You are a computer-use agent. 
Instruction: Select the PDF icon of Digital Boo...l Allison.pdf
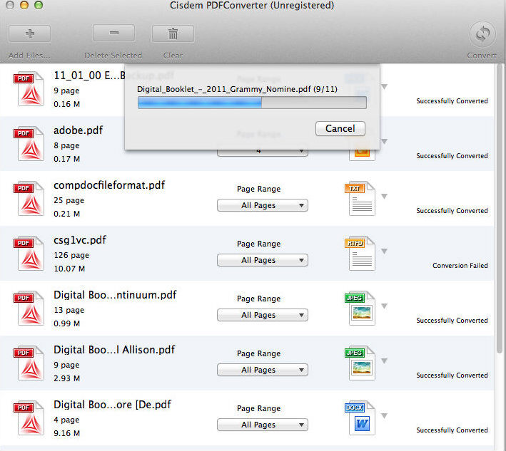click(29, 363)
